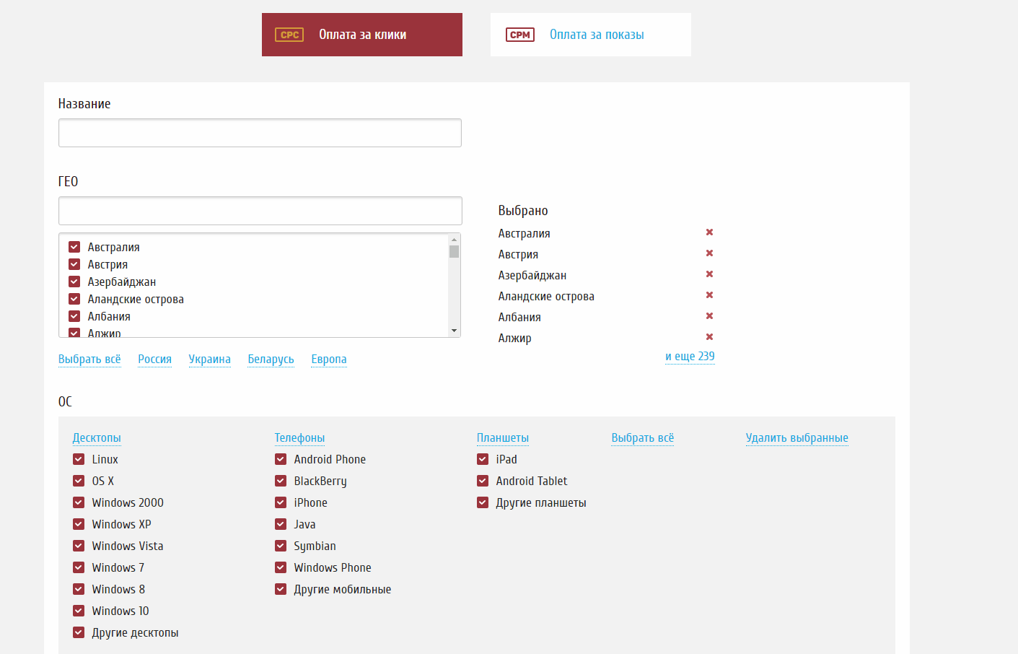The image size is (1018, 654).
Task: Toggle the Другие планшеты checkbox
Action: [x=483, y=502]
